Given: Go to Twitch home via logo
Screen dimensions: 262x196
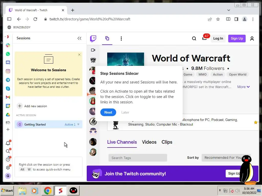Looking at the screenshot, I should [x=93, y=39].
